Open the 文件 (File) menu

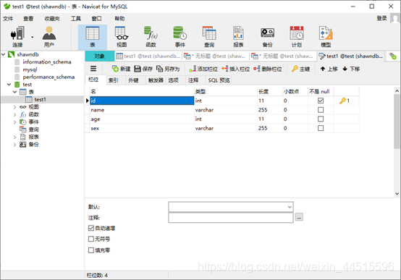pyautogui.click(x=8, y=19)
